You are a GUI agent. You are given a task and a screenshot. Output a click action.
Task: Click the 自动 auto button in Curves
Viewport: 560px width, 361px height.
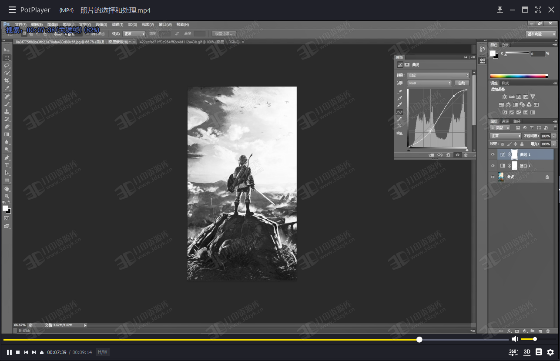(462, 83)
